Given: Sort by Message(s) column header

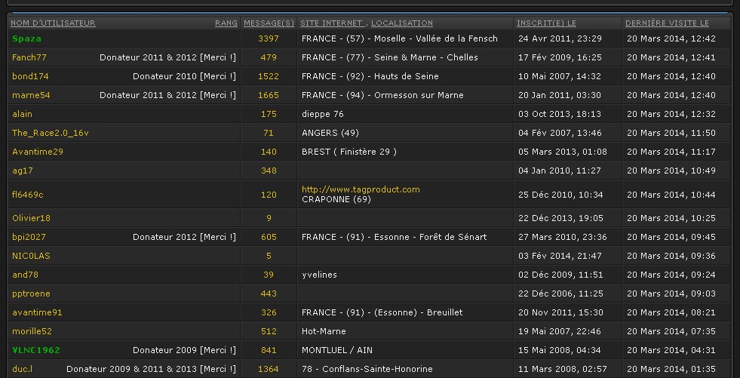Looking at the screenshot, I should point(269,23).
